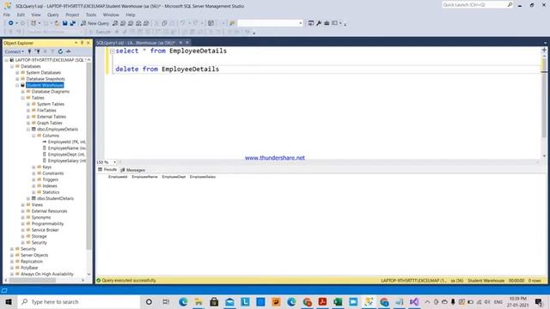Click the Activity Monitor icon in Object Explorer
Screen dimensions: 550x309
point(69,51)
